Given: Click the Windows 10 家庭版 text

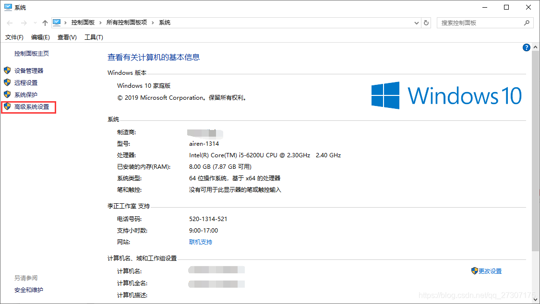Looking at the screenshot, I should point(144,86).
